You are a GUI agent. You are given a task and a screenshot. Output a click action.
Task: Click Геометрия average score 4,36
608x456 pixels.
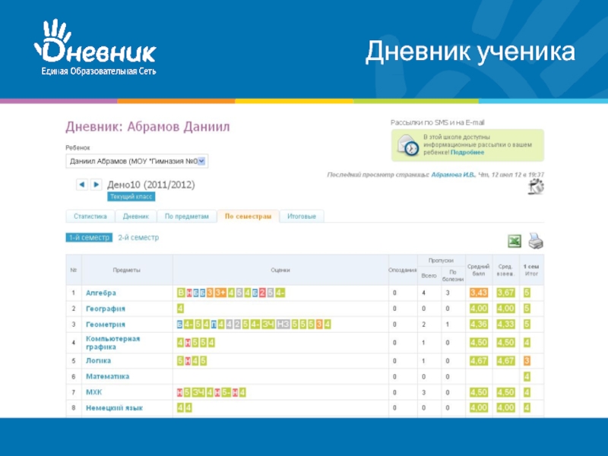479,325
